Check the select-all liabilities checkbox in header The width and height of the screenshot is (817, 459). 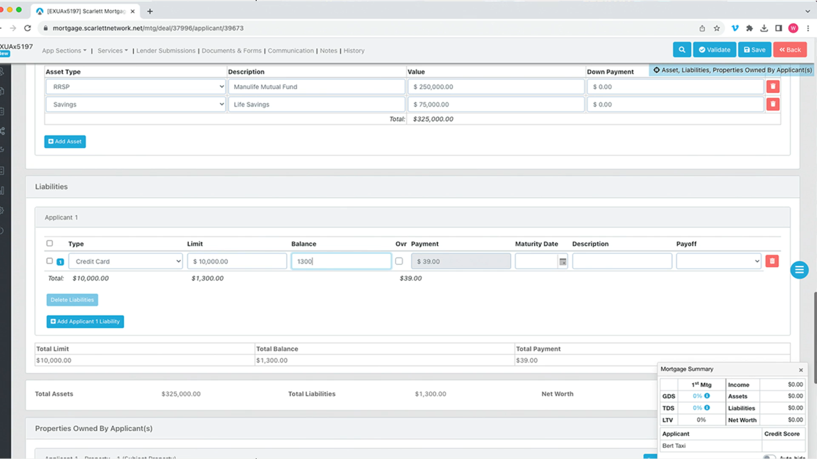tap(50, 243)
